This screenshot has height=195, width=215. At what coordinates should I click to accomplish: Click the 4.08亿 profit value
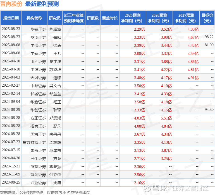pyautogui.click(x=139, y=126)
